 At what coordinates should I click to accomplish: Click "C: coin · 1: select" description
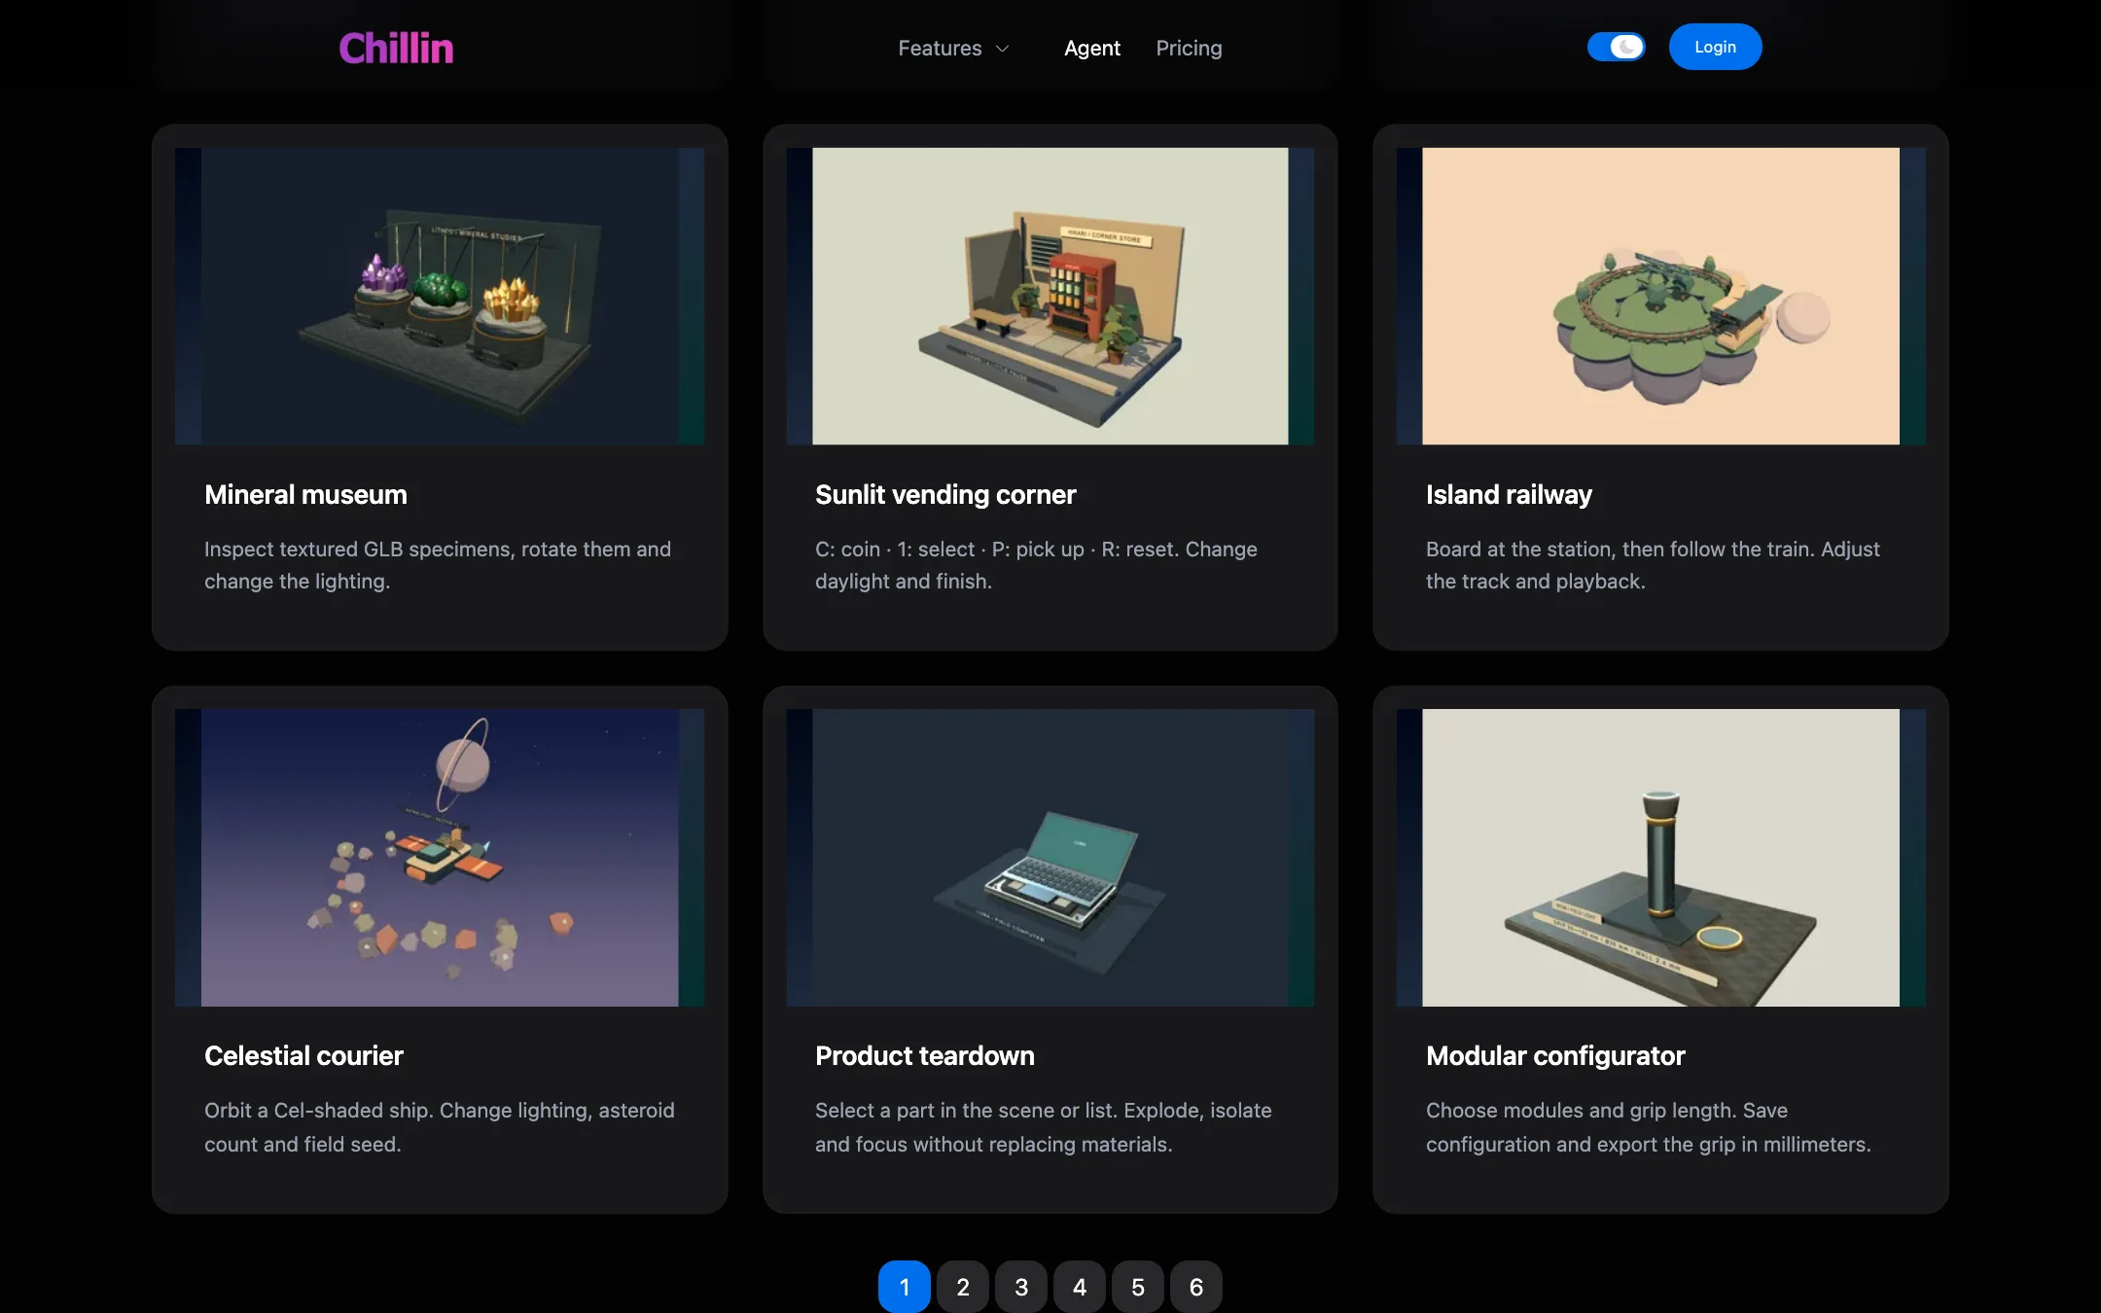[1036, 565]
